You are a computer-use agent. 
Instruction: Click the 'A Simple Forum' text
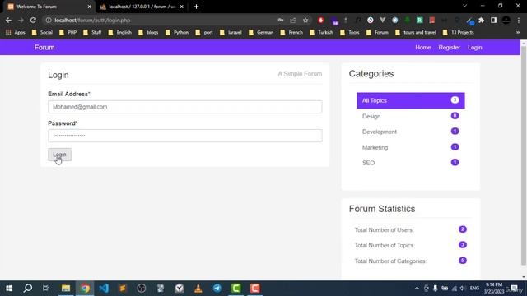click(300, 74)
